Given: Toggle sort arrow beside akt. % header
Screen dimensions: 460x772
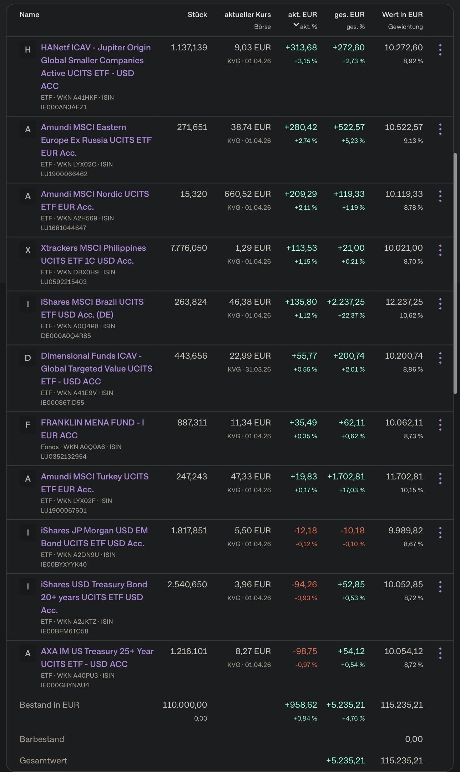Looking at the screenshot, I should (296, 25).
